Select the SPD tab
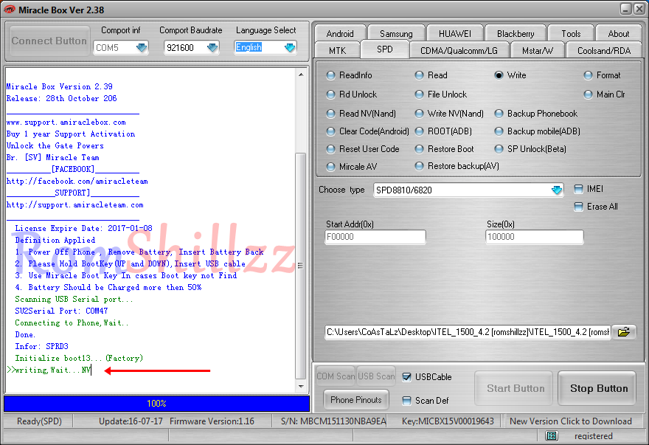 (x=384, y=49)
